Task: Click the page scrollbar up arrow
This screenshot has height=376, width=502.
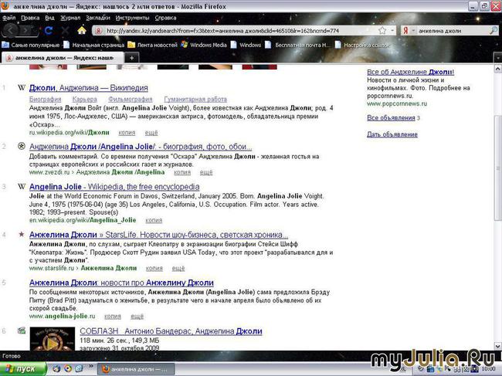Action: pyautogui.click(x=498, y=69)
